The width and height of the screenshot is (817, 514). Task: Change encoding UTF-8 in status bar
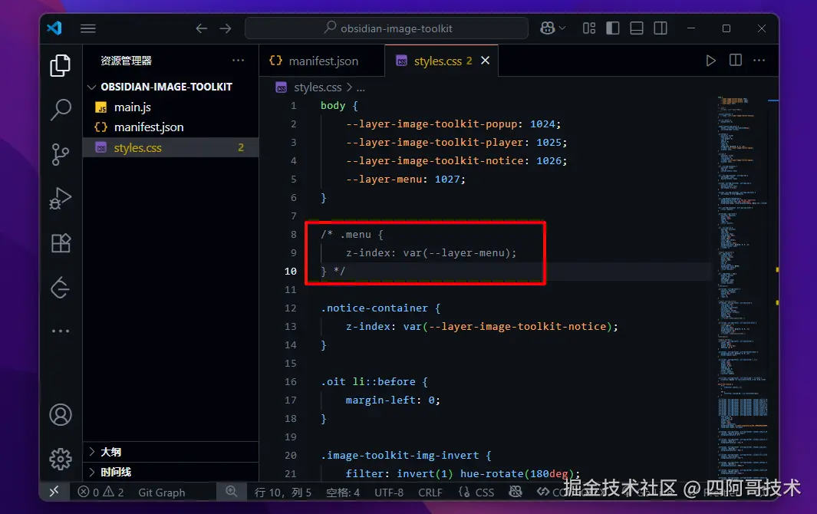[x=389, y=492]
